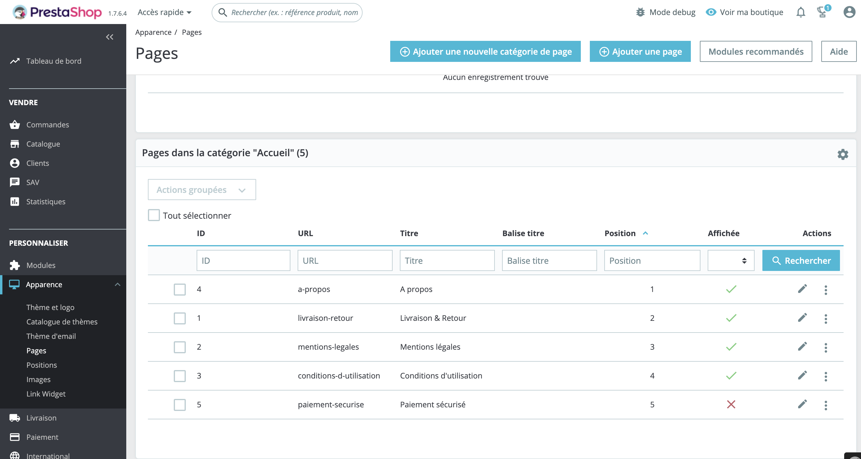
Task: Select the checkbox for Livraison & Retour row
Action: tap(180, 318)
